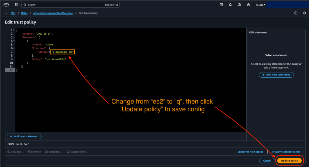Open the info panel icon
Screen dimensions: 309x167
click(x=296, y=13)
